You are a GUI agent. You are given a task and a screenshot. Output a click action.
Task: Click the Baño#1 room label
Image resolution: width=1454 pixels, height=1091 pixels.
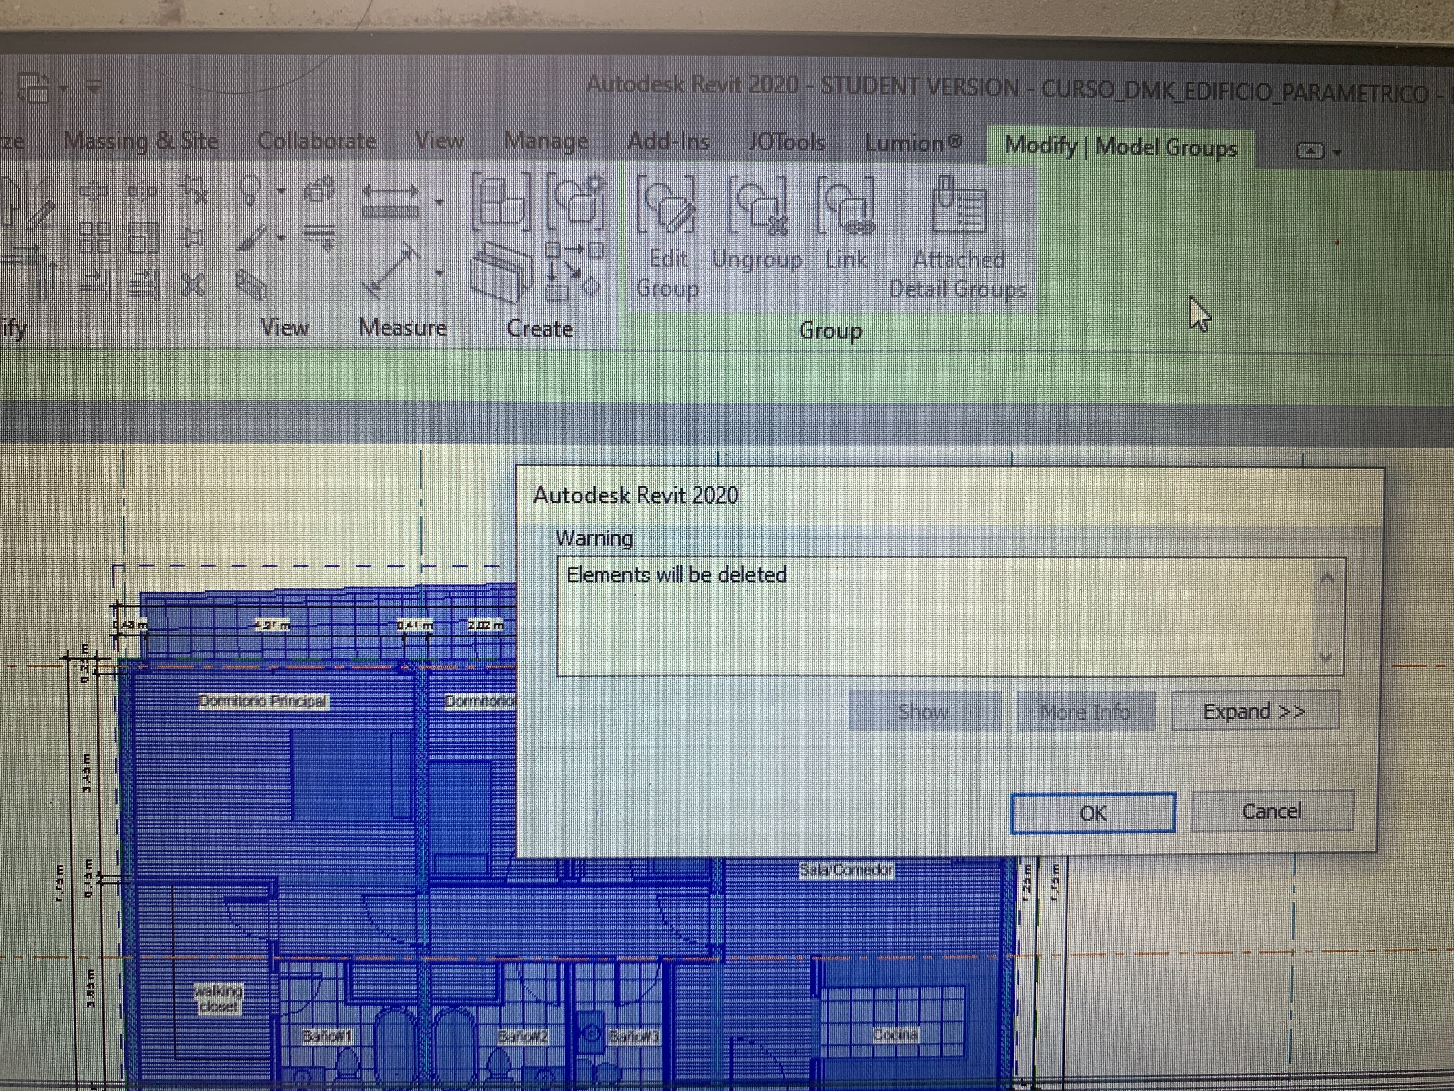point(327,1037)
